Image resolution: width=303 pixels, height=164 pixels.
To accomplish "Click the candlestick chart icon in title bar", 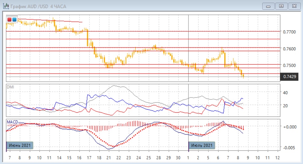I will click(6, 6).
